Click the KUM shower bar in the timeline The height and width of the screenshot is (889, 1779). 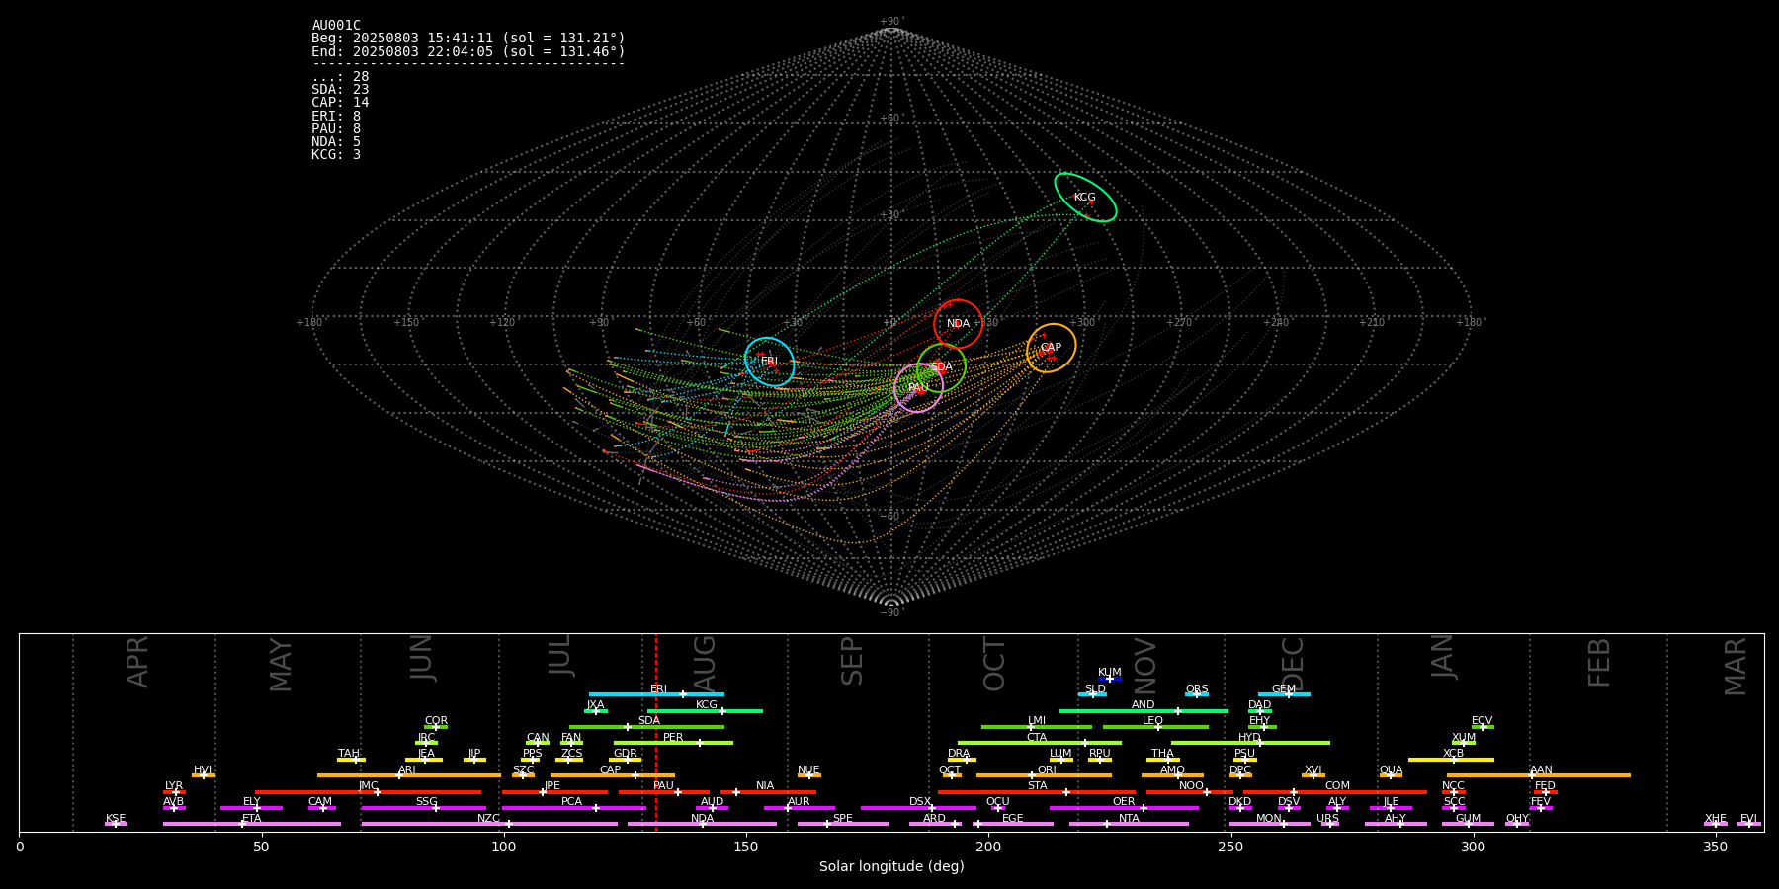point(1110,679)
